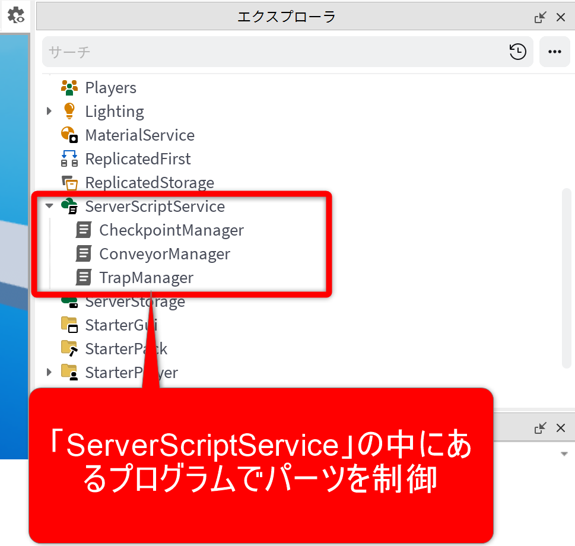Viewport: 575px width, 546px height.
Task: Click the サーチ search field
Action: point(273,52)
